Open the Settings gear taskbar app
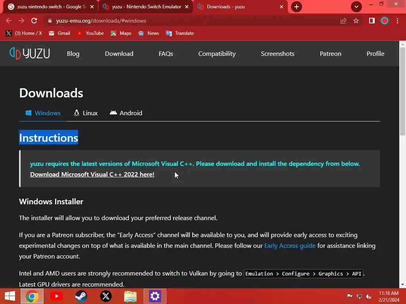 (155, 296)
